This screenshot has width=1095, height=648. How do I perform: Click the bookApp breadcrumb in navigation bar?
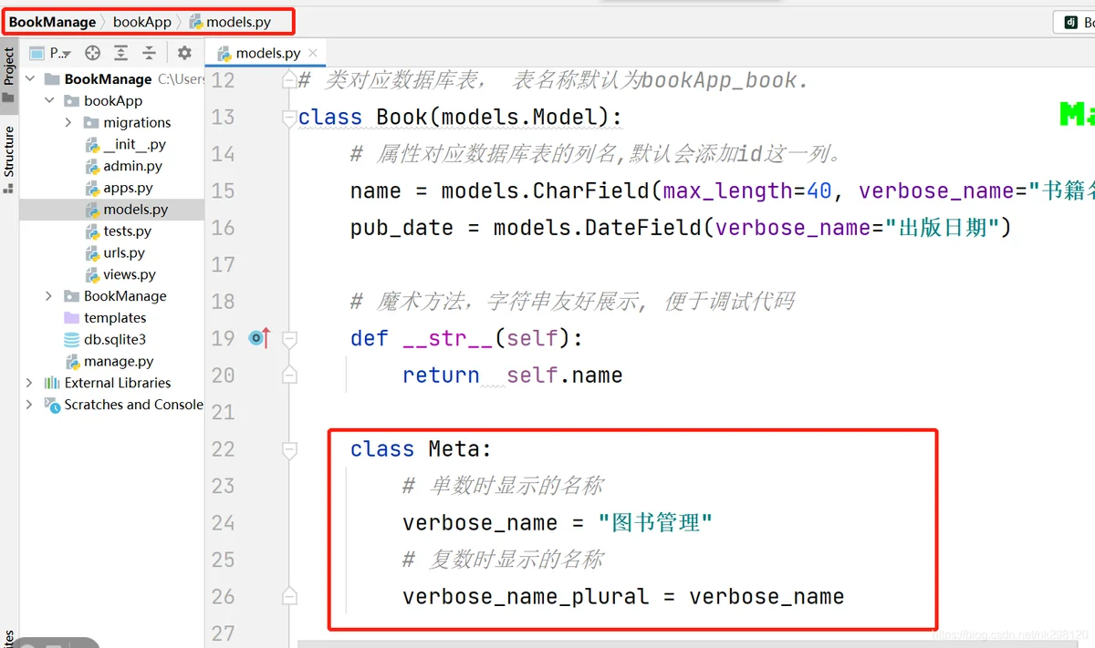(x=142, y=22)
